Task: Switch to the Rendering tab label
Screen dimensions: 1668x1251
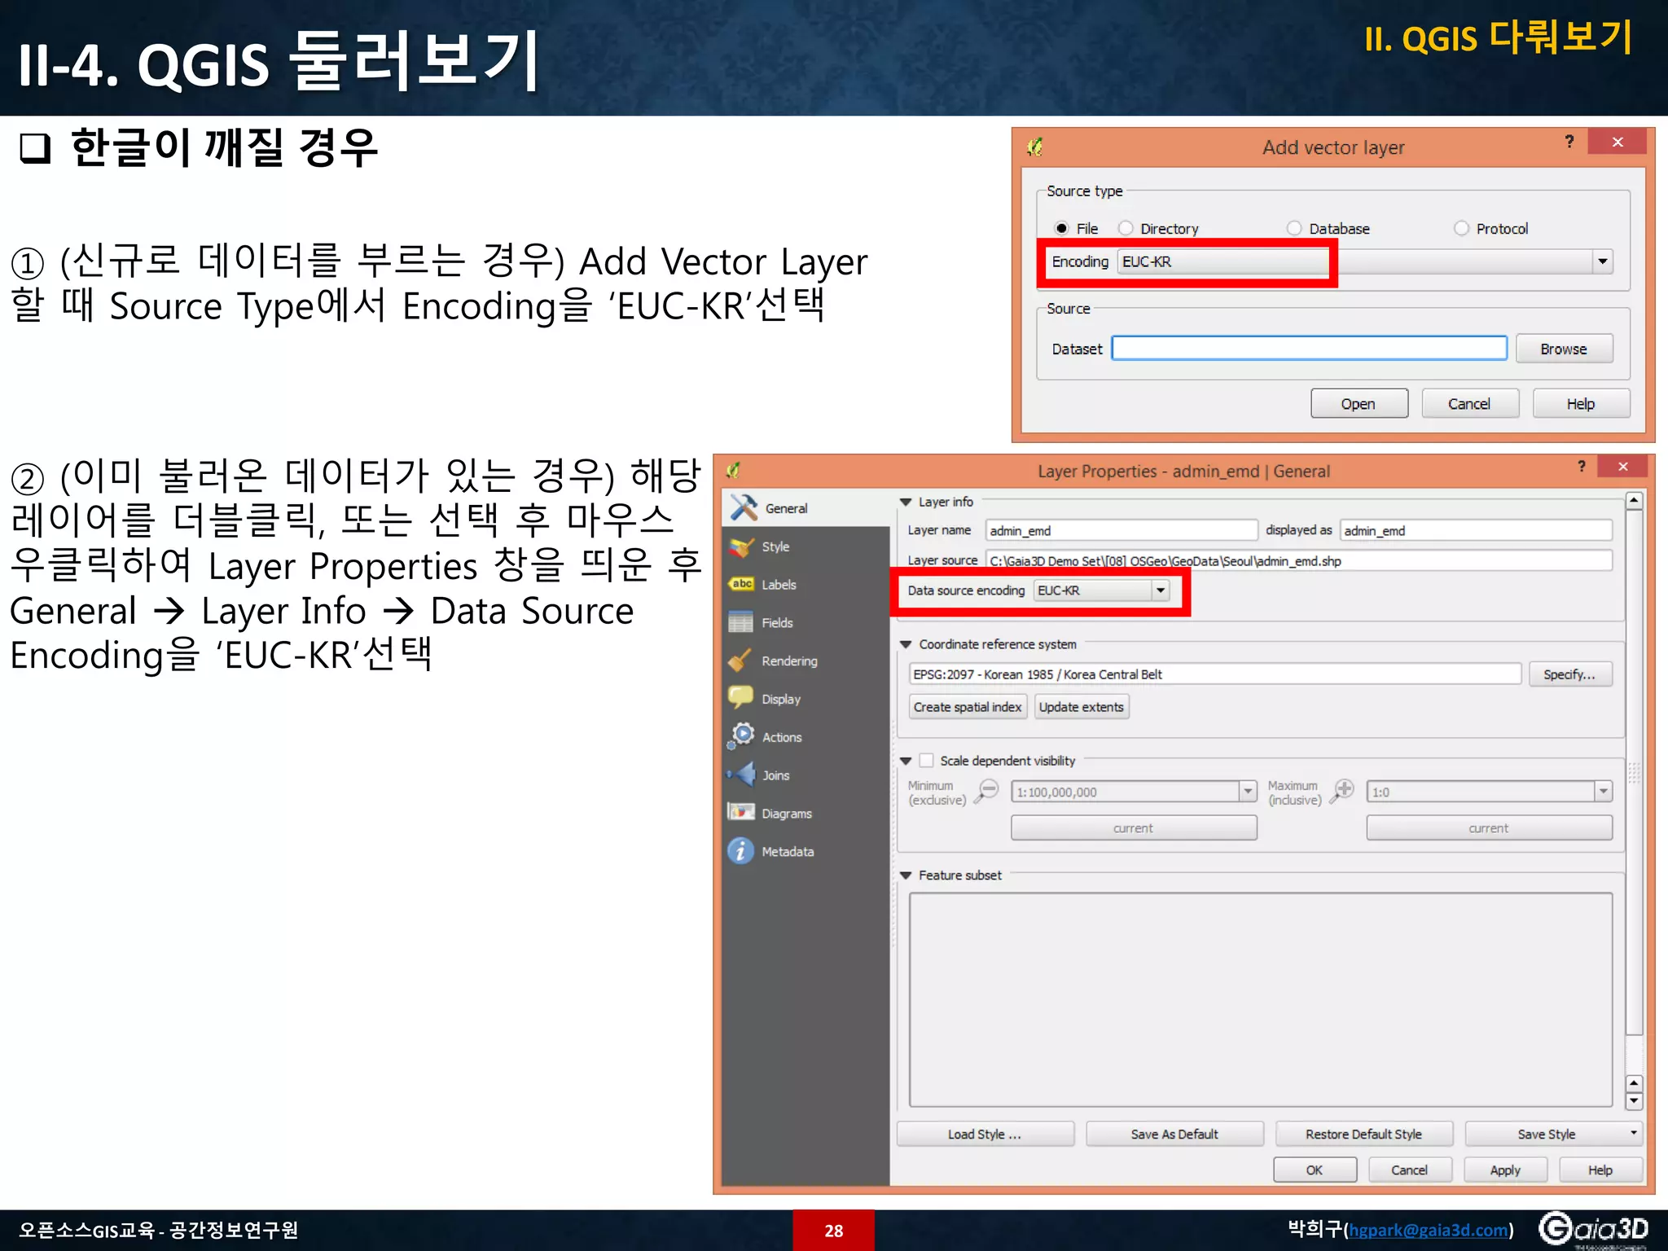Action: [789, 661]
